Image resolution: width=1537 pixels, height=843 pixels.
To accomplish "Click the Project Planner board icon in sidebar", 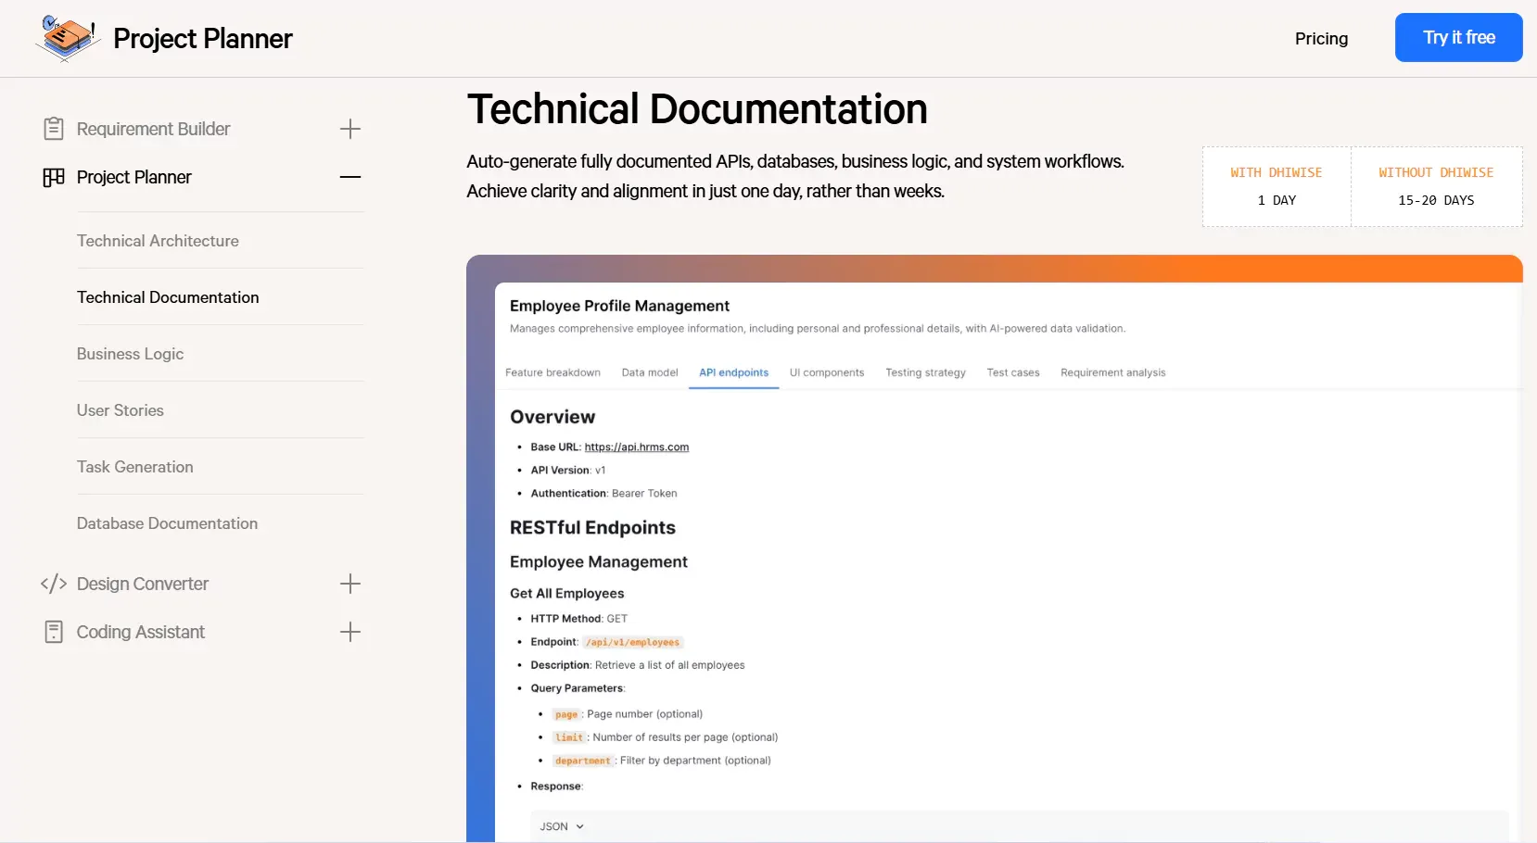I will (x=54, y=177).
